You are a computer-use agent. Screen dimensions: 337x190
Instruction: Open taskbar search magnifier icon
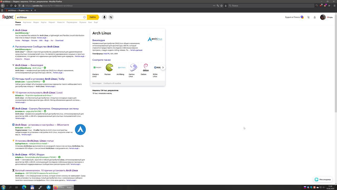coord(10,187)
